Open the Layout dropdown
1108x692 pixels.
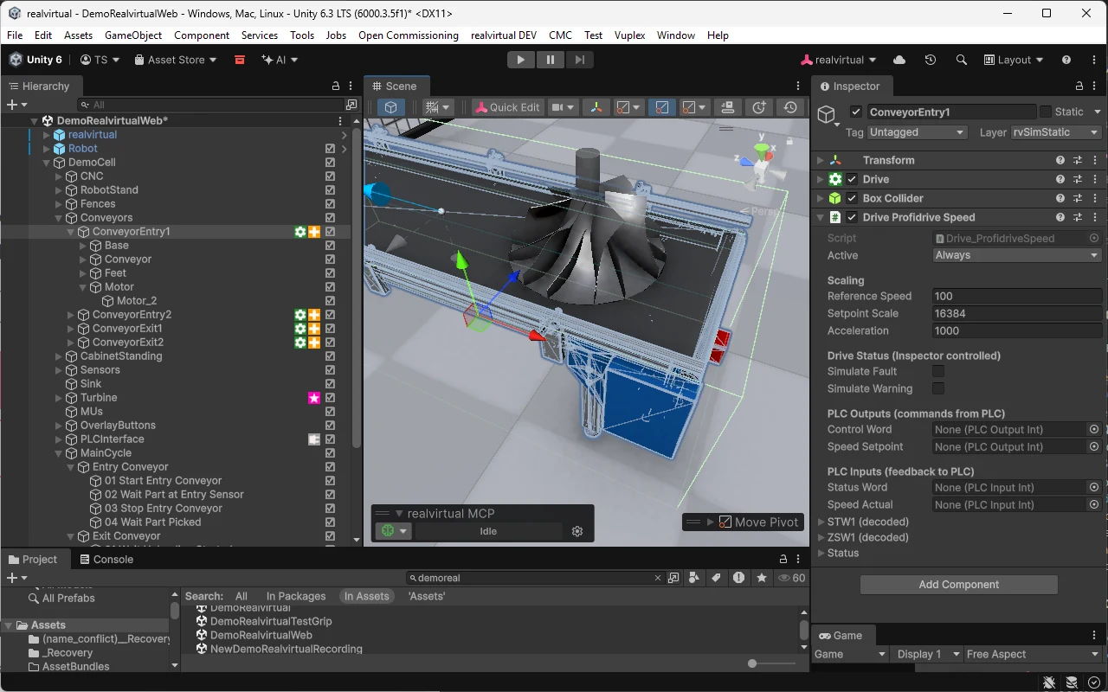1014,60
